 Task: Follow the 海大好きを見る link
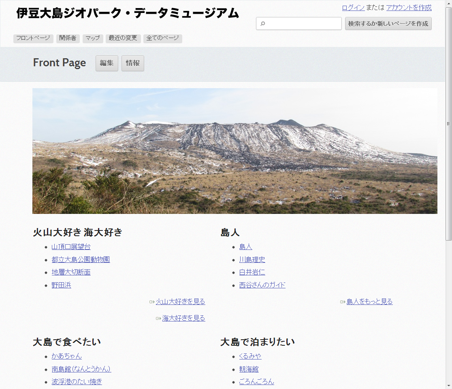(x=183, y=318)
